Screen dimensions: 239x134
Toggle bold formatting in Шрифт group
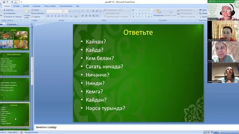[48, 16]
